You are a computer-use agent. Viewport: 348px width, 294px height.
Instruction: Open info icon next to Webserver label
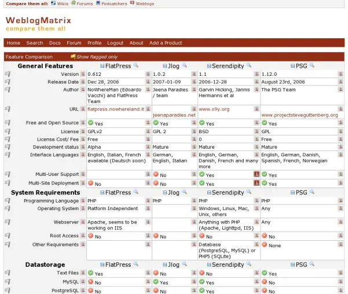83,222
